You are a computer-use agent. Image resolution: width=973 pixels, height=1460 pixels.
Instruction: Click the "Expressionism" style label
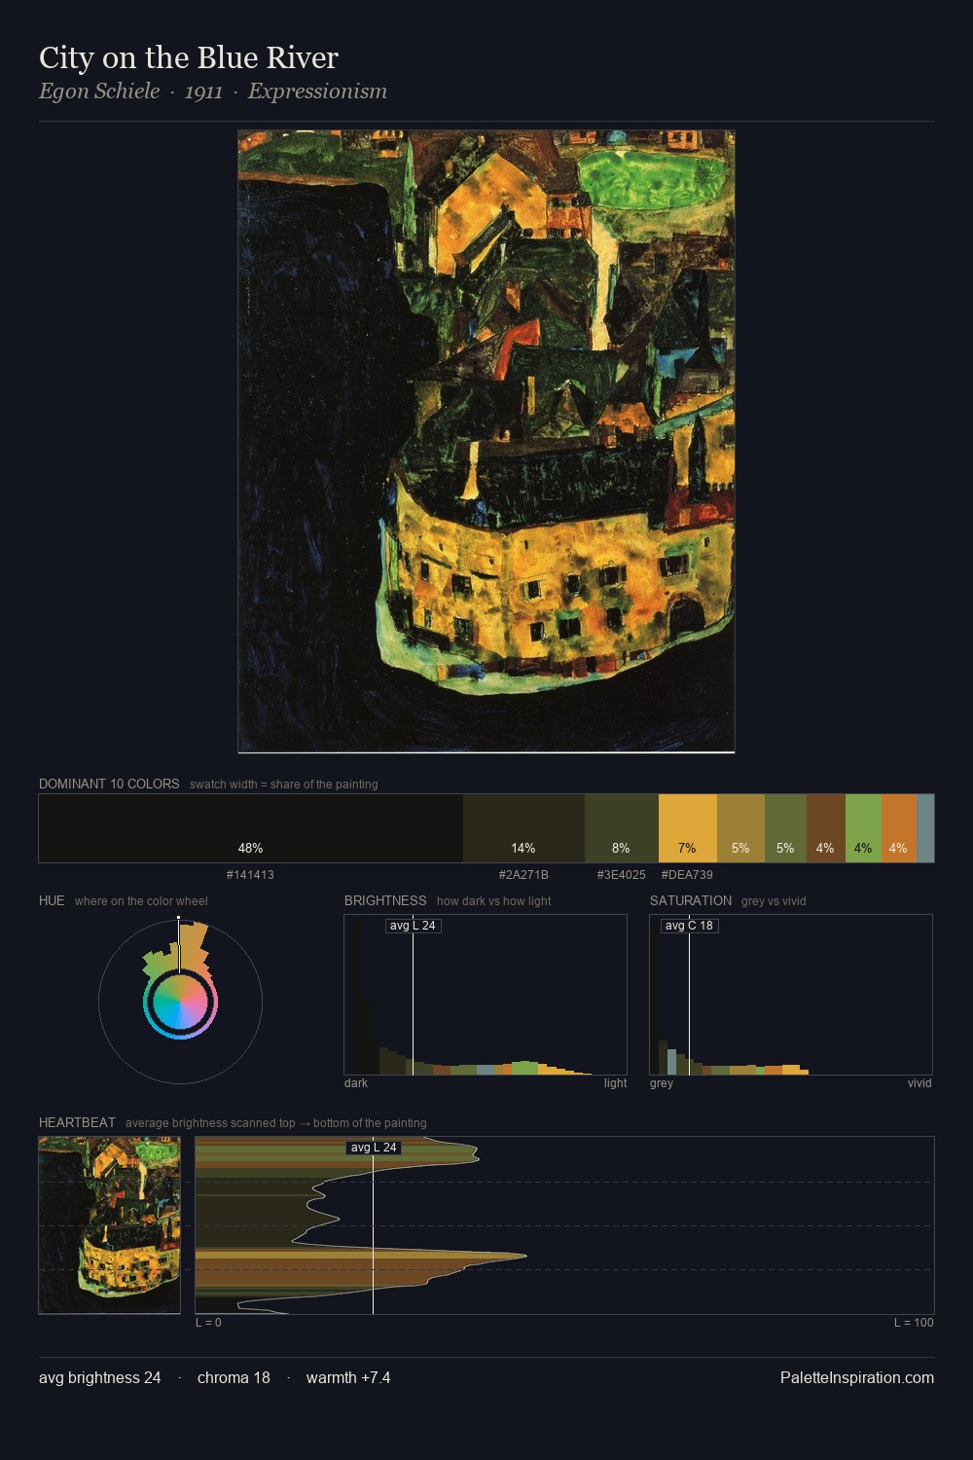[x=317, y=91]
